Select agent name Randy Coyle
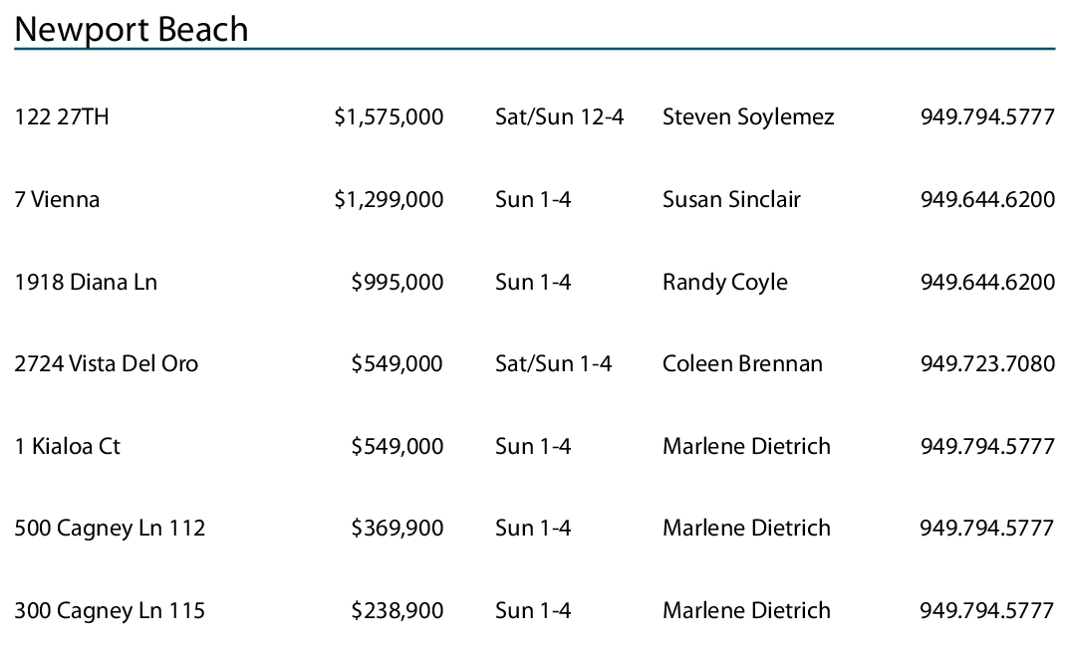Viewport: 1069px width, 649px height. coord(724,283)
